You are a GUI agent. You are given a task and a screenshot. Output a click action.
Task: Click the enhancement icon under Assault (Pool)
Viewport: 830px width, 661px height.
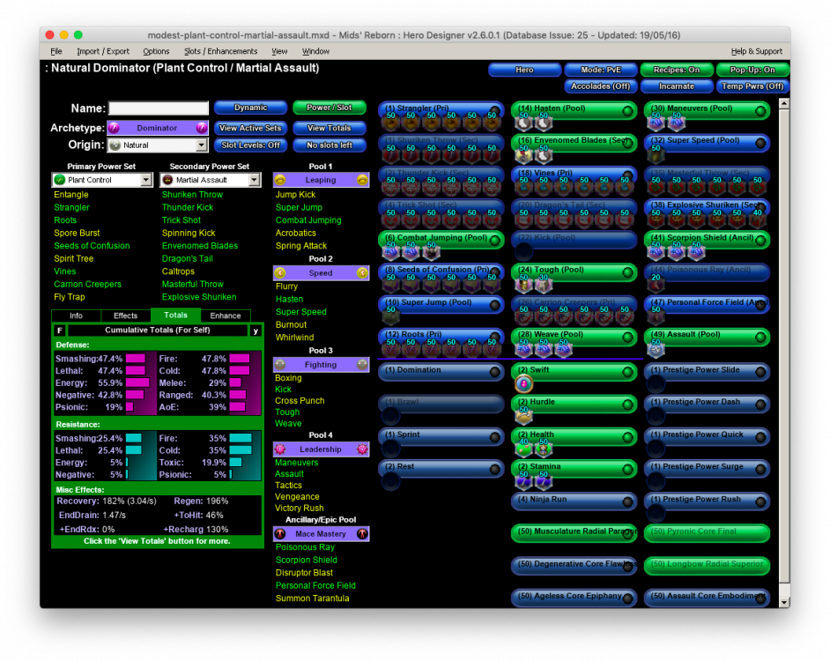coord(656,350)
